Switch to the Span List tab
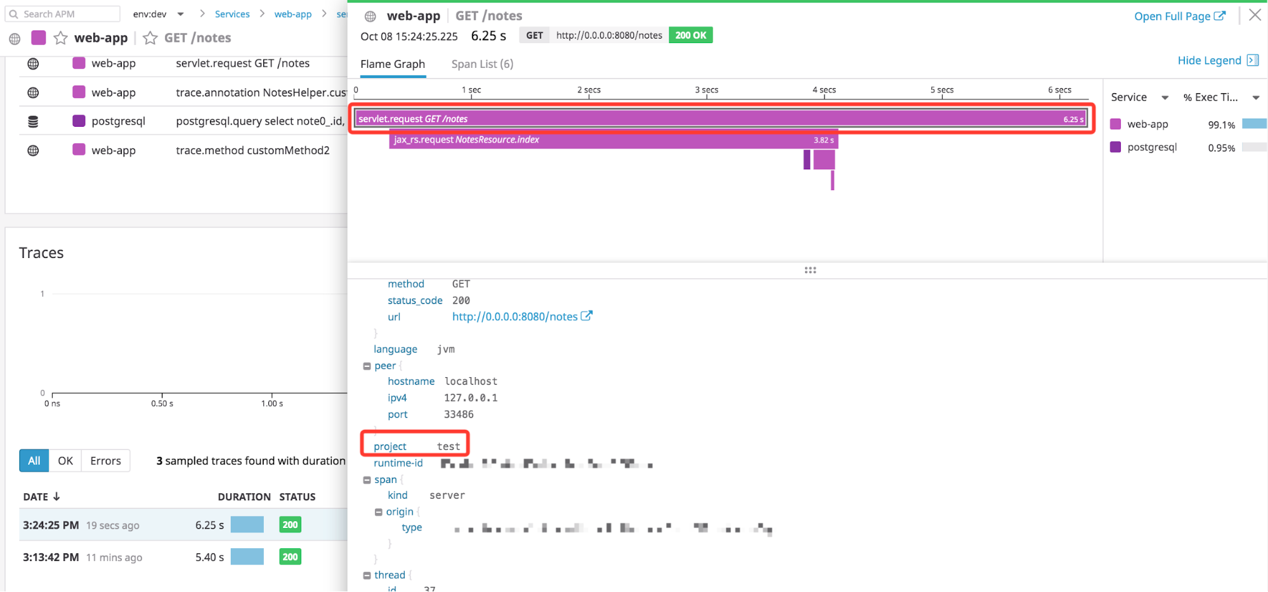This screenshot has height=592, width=1268. [x=481, y=63]
